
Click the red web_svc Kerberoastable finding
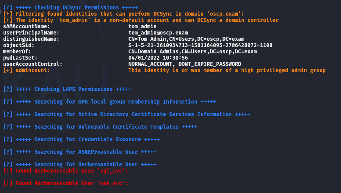pos(66,184)
